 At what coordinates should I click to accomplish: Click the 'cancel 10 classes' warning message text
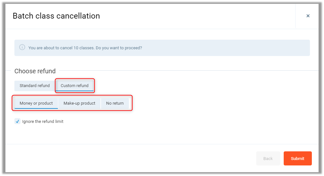pos(85,48)
